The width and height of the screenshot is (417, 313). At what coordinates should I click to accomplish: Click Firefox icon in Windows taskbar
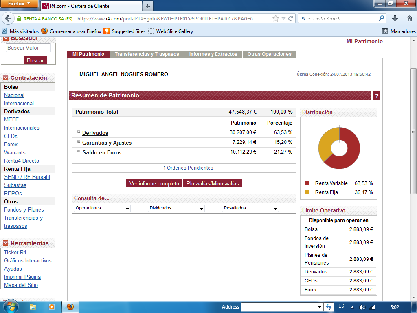(70, 306)
